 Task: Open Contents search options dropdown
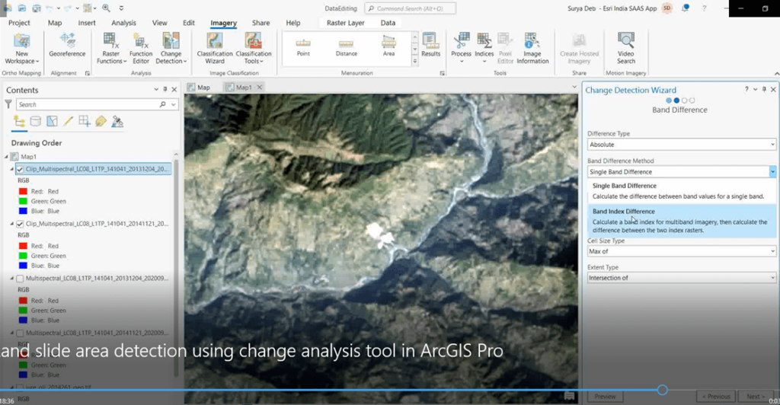tap(173, 104)
